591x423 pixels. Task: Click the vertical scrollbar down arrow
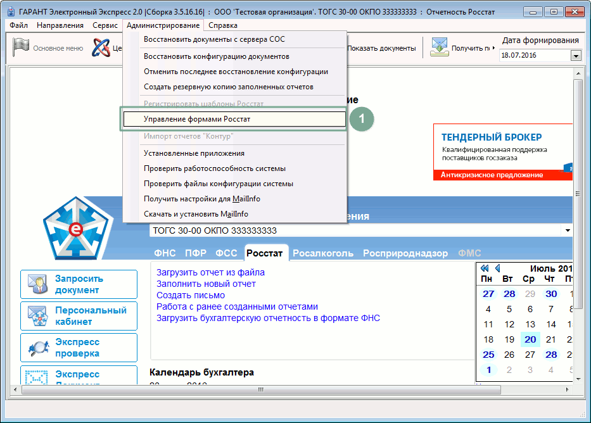(578, 379)
